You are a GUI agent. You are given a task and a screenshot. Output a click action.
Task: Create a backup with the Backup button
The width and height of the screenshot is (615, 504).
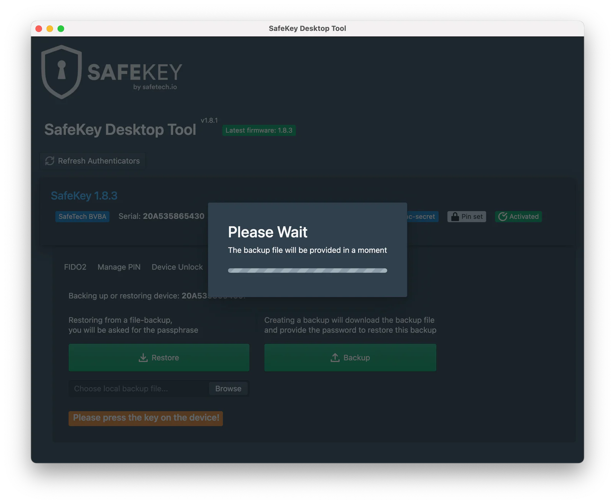pyautogui.click(x=350, y=358)
